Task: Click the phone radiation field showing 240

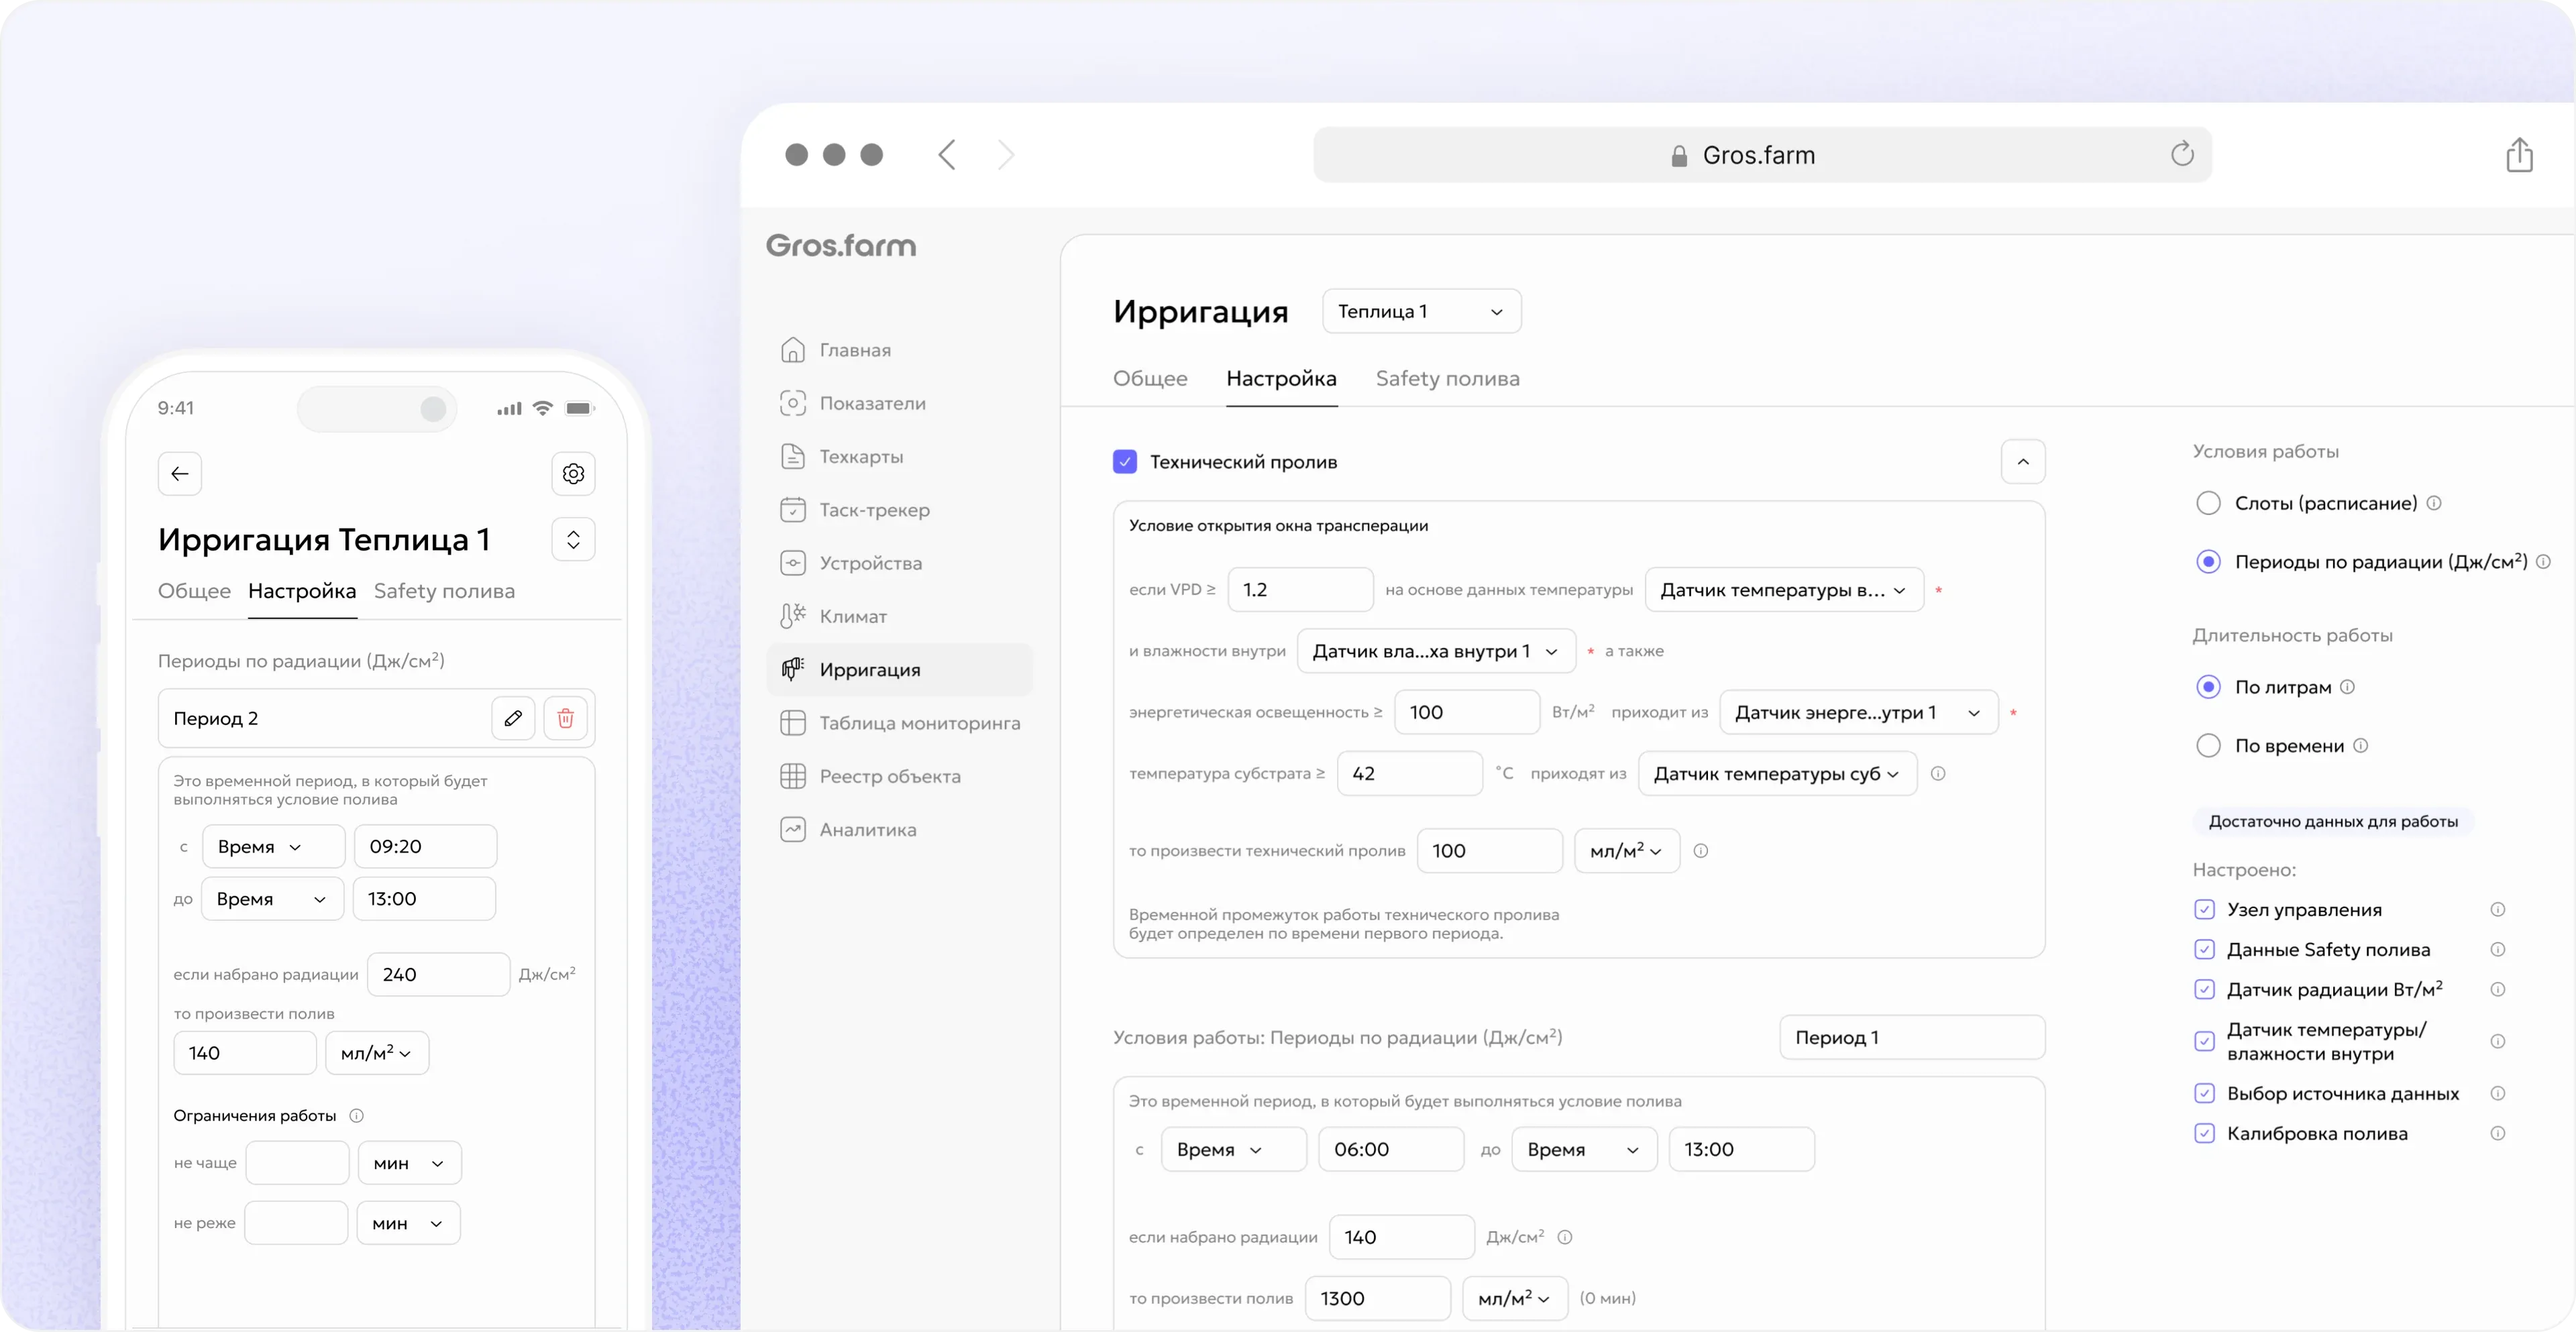Action: tap(439, 975)
